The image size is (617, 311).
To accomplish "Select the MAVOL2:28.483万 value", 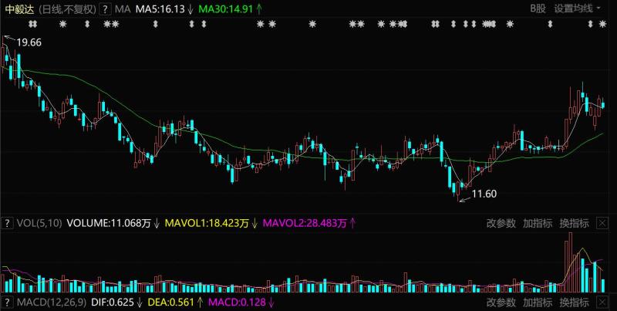I will (305, 224).
